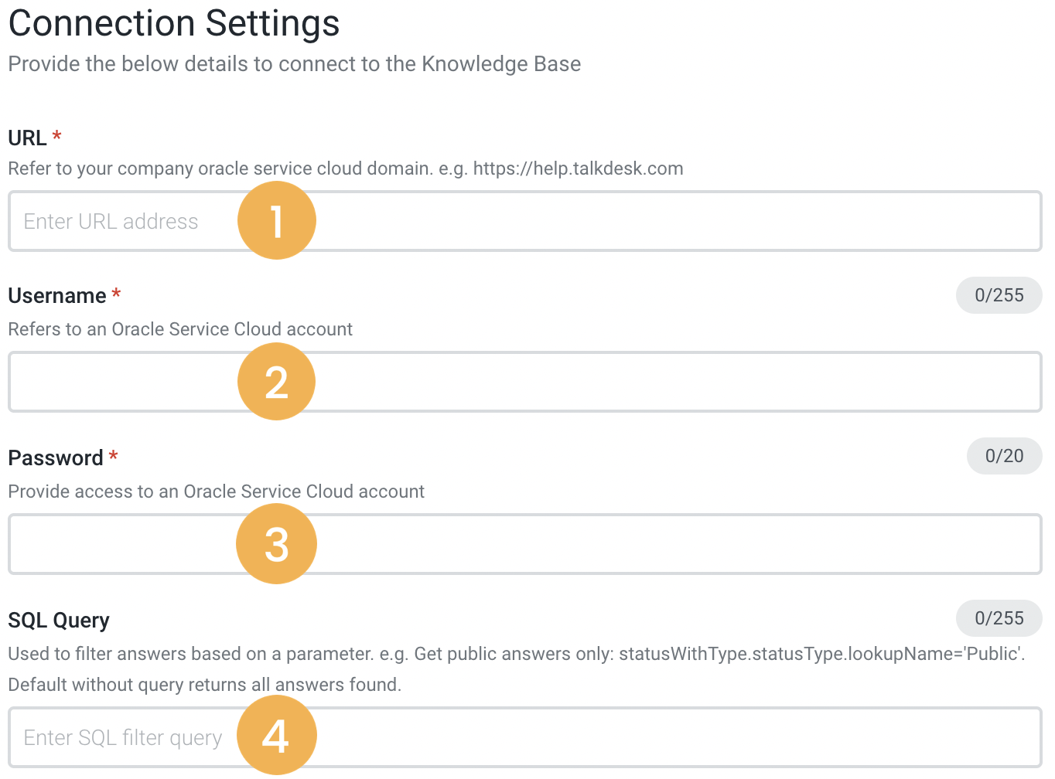Click the orange circle numbered 3
1055x779 pixels.
[x=276, y=543]
